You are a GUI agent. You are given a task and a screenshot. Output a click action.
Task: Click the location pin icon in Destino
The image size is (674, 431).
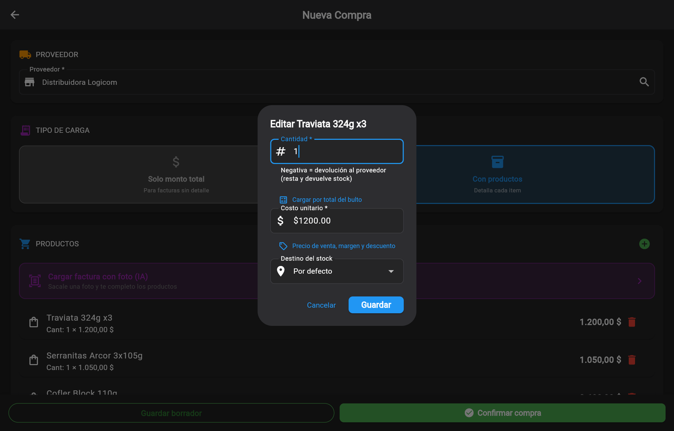(x=281, y=271)
